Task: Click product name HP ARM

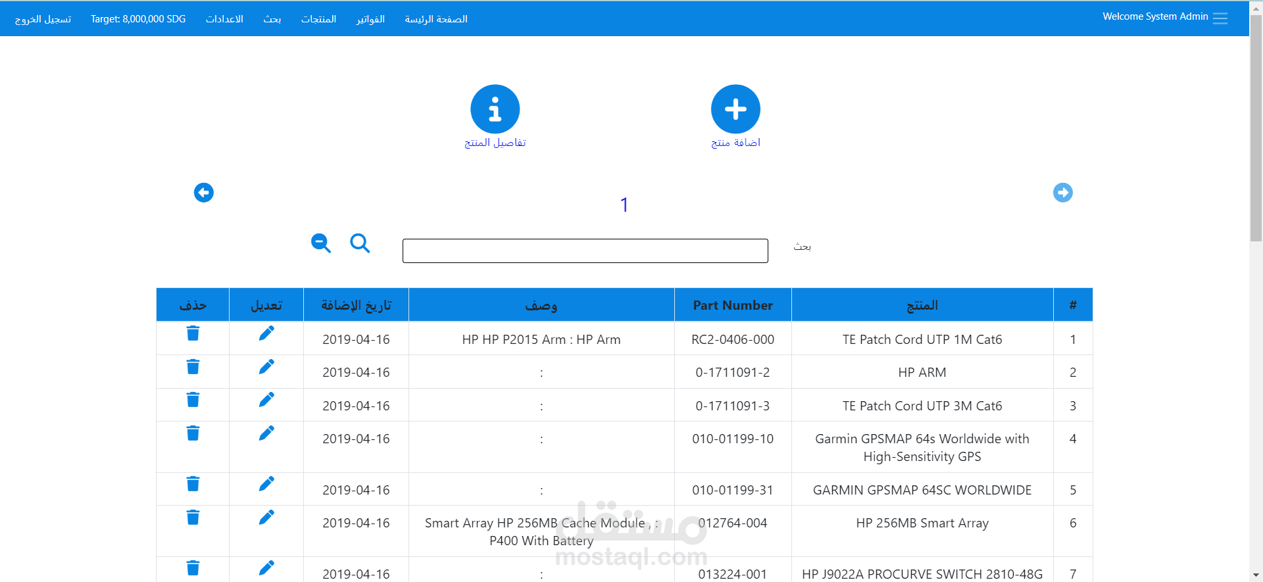Action: coord(922,372)
